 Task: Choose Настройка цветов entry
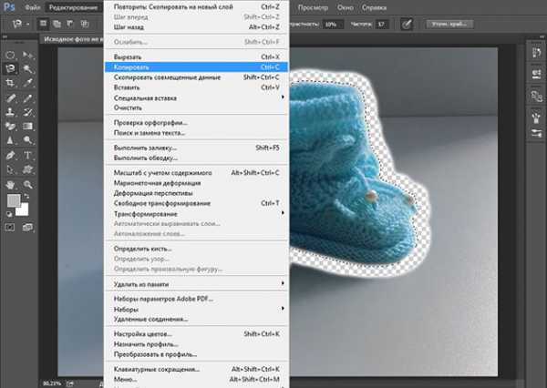[x=196, y=333]
